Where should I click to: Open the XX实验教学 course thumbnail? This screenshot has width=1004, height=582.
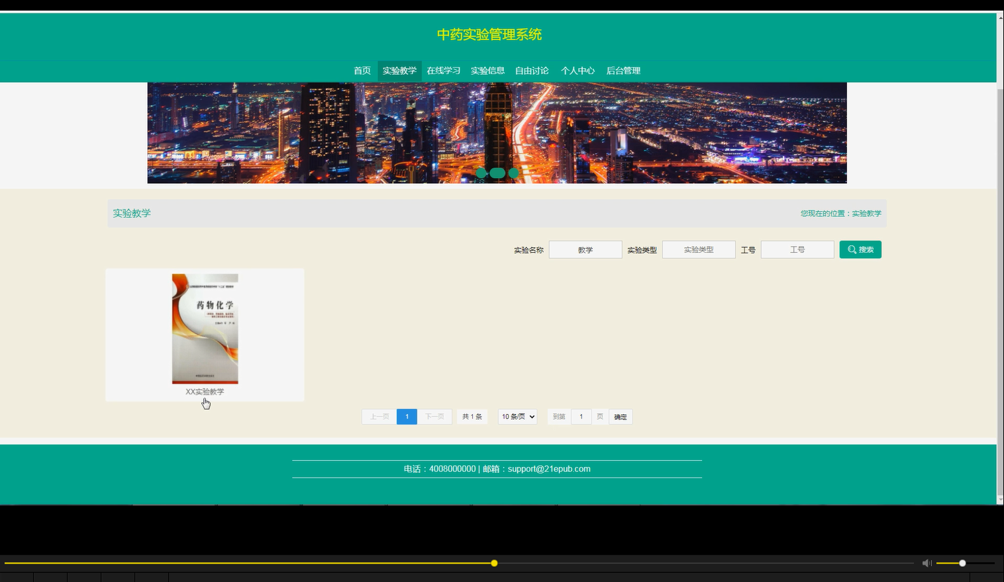[x=205, y=329]
